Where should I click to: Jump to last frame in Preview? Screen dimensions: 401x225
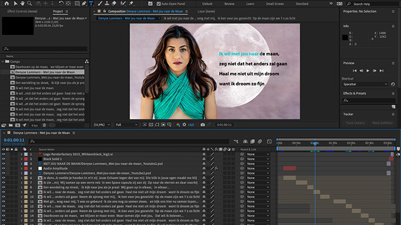click(x=382, y=70)
